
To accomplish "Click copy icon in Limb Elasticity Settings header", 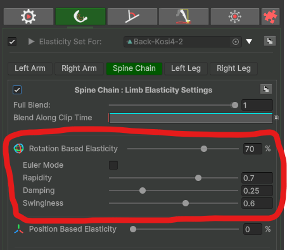I will pos(266,89).
